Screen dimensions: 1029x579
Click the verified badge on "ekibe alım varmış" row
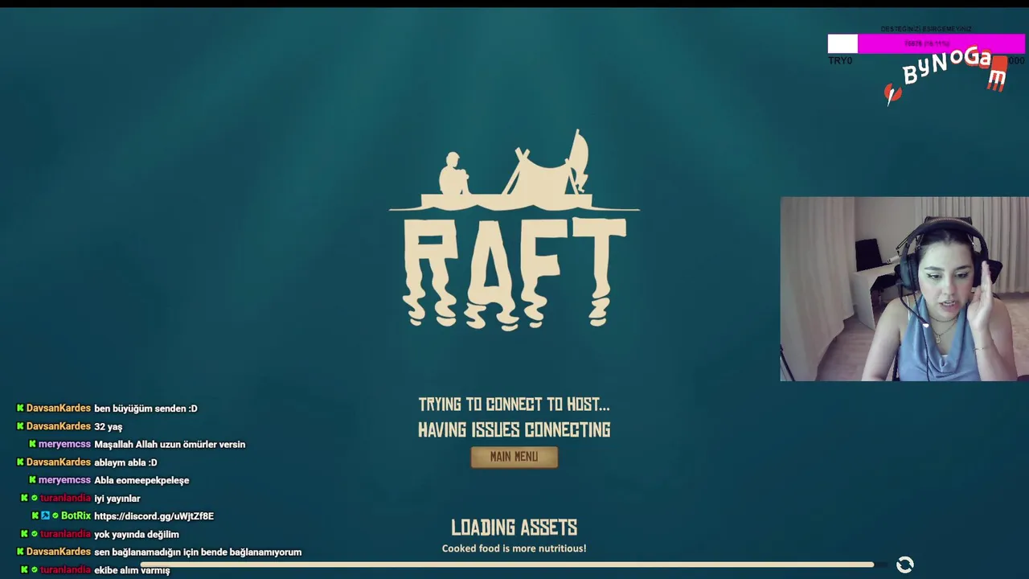pos(35,570)
